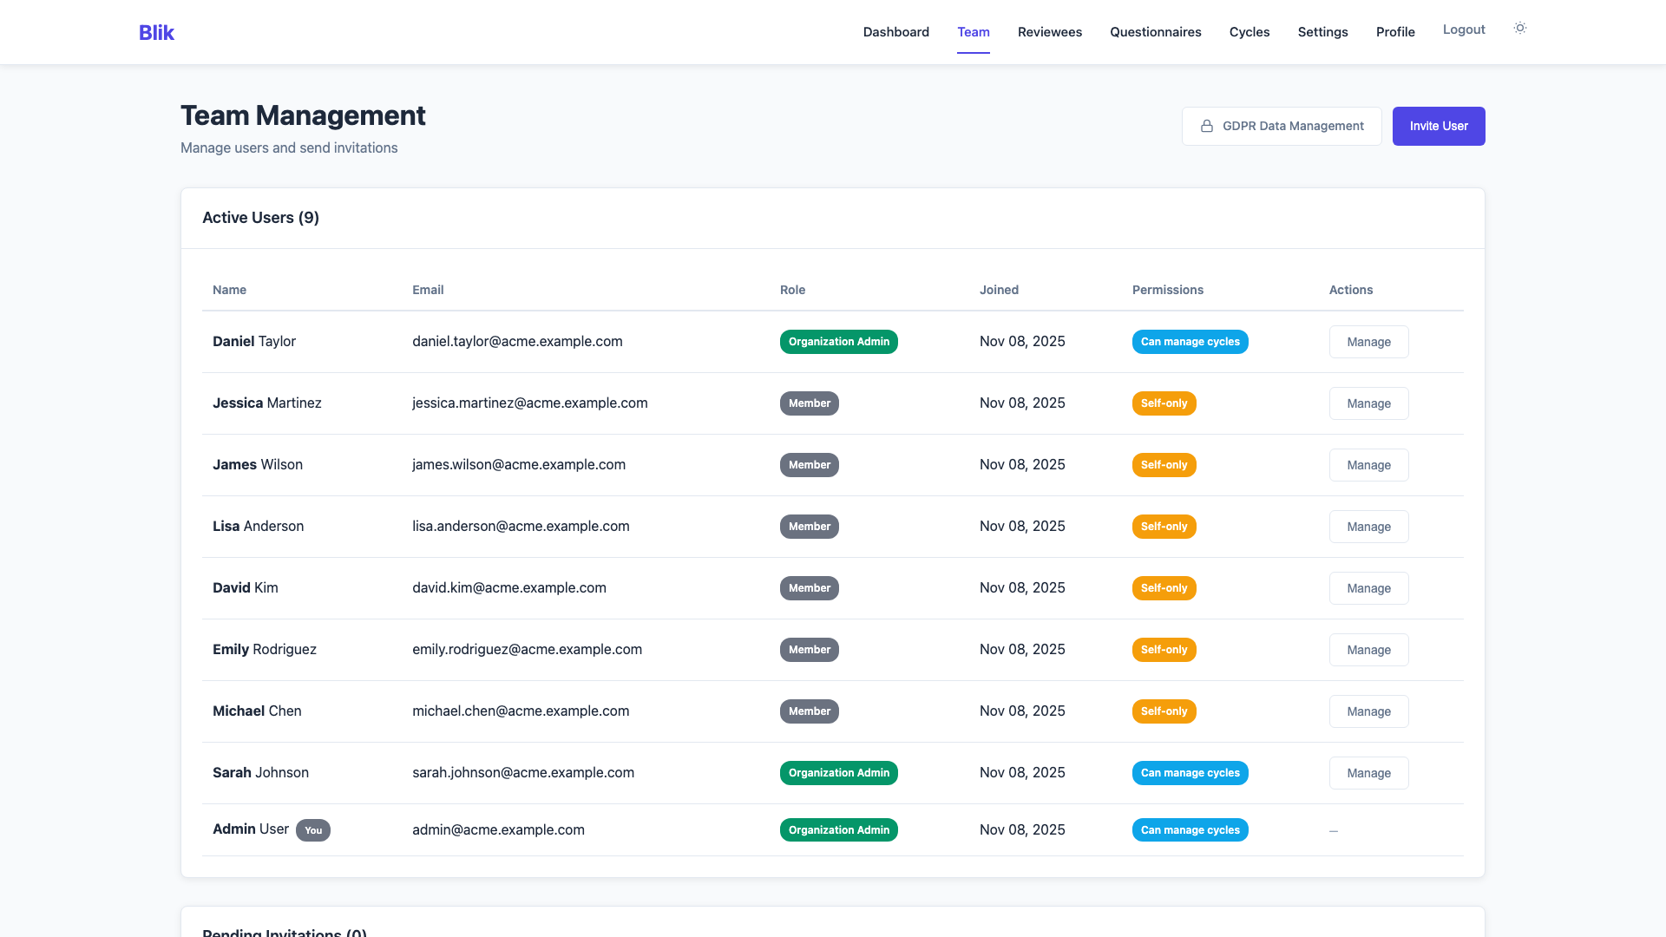This screenshot has width=1666, height=937.
Task: Click the Blik logo
Action: [156, 32]
